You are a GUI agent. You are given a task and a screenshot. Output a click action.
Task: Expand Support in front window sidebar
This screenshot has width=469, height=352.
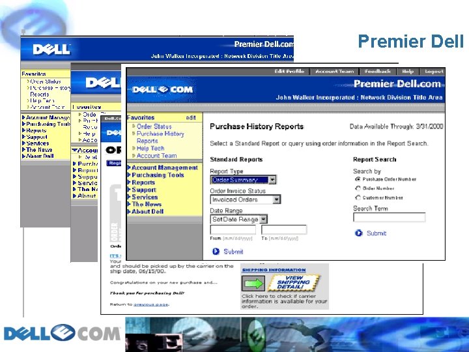(x=142, y=190)
